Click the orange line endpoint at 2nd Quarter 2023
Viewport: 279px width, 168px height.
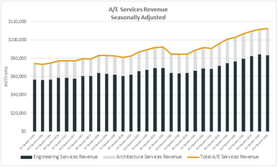267,28
